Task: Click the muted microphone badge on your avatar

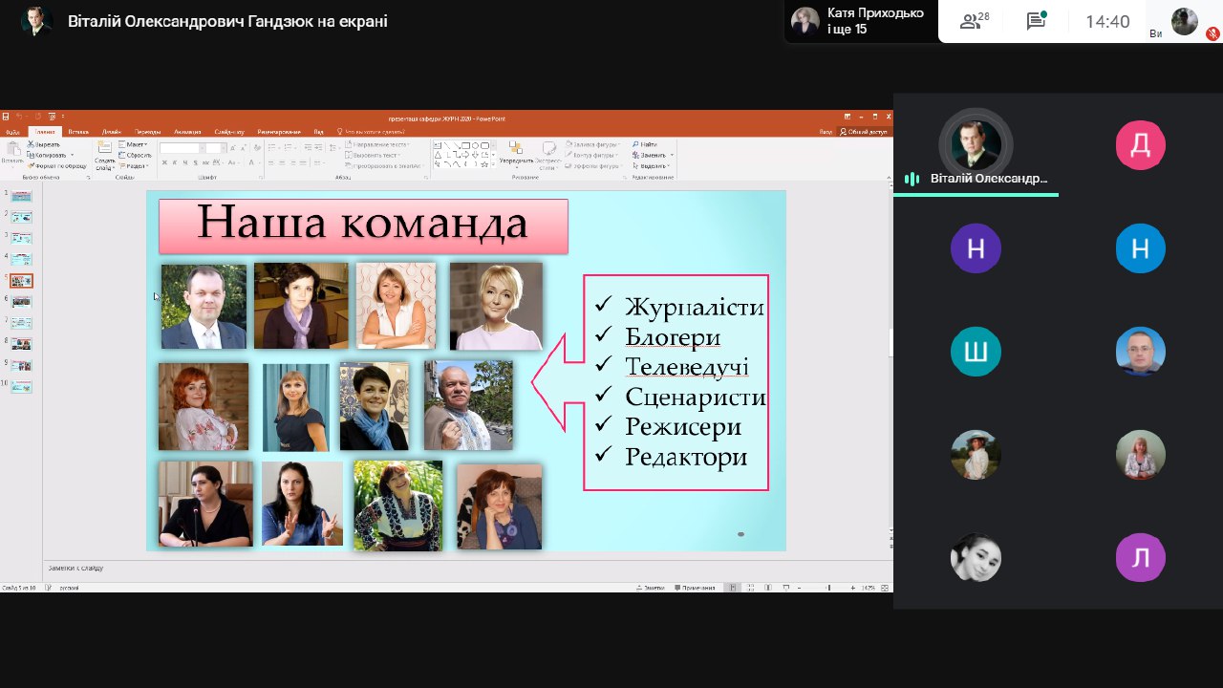Action: [x=1212, y=33]
